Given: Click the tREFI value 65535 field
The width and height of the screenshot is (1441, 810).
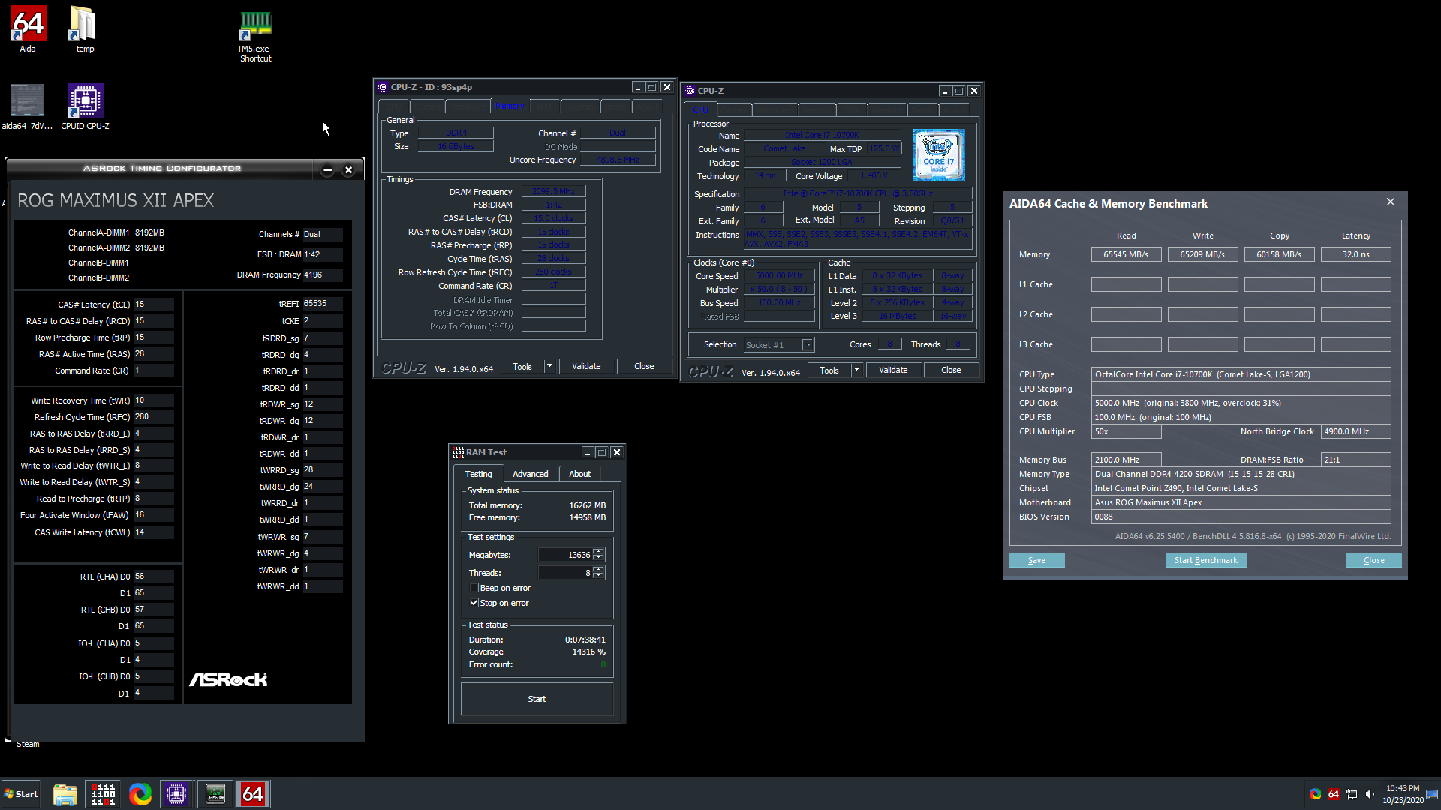Looking at the screenshot, I should pos(323,304).
